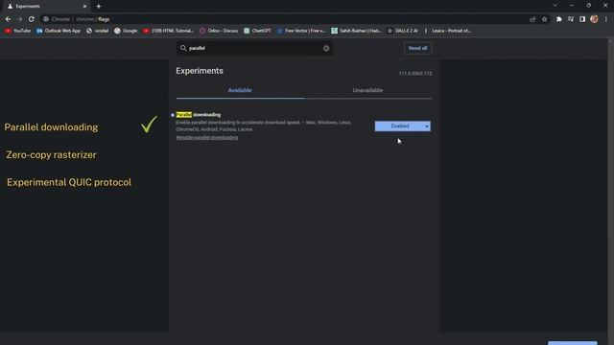Open the Sahih Bukhari bookmark
614x345 pixels.
[356, 31]
